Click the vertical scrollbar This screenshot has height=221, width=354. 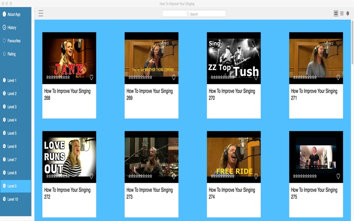pos(352,43)
